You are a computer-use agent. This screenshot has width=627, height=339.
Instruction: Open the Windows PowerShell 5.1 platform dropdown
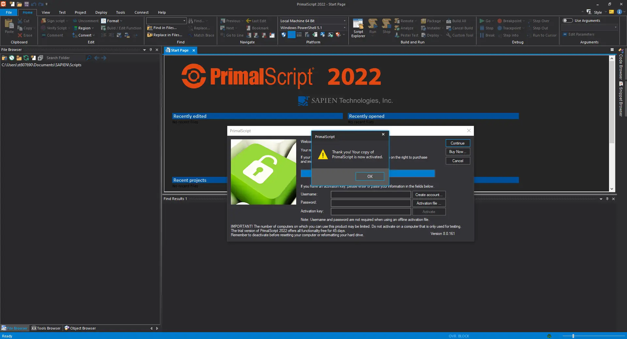click(345, 28)
